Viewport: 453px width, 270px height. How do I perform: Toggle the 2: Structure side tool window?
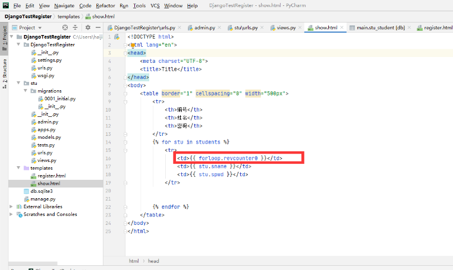point(4,74)
